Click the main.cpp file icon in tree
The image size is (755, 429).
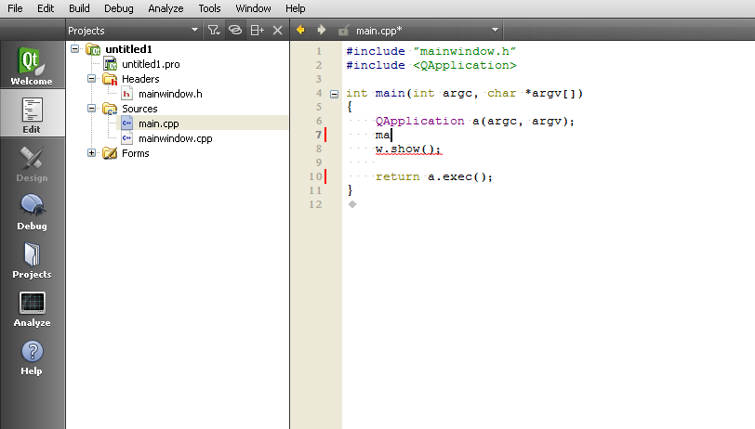coord(126,123)
